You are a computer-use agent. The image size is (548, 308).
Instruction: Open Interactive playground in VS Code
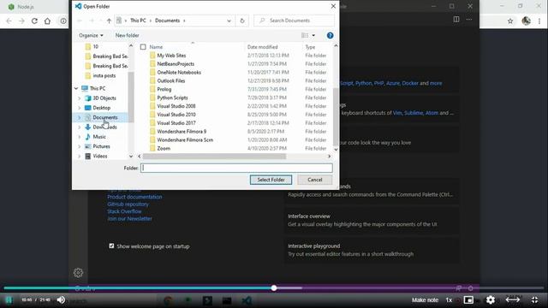pyautogui.click(x=372, y=250)
